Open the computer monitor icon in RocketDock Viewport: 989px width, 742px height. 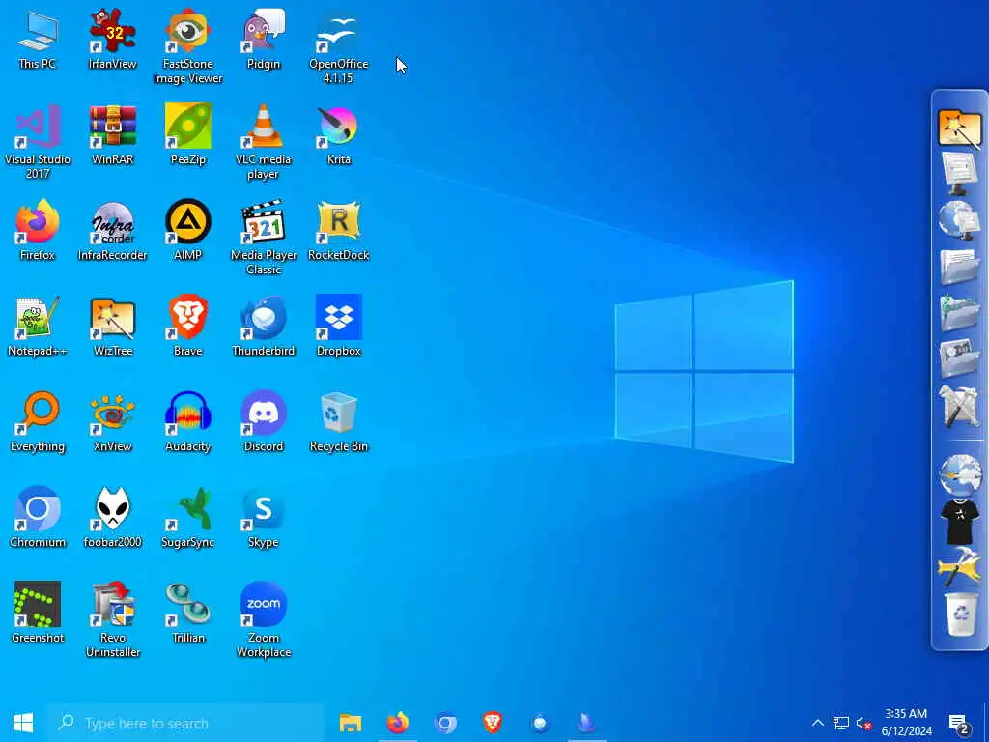coord(959,175)
